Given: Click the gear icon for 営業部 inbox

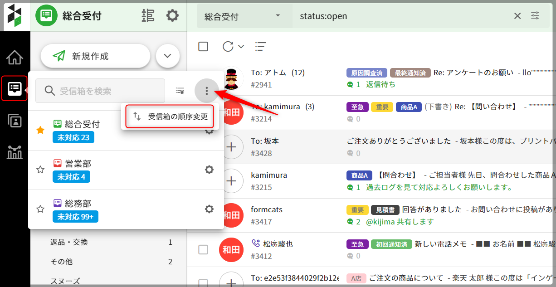Looking at the screenshot, I should tap(209, 170).
